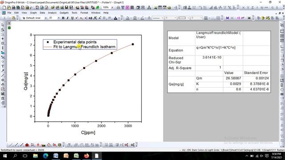Open the Help menu
This screenshot has height=160, width=285.
click(106, 13)
